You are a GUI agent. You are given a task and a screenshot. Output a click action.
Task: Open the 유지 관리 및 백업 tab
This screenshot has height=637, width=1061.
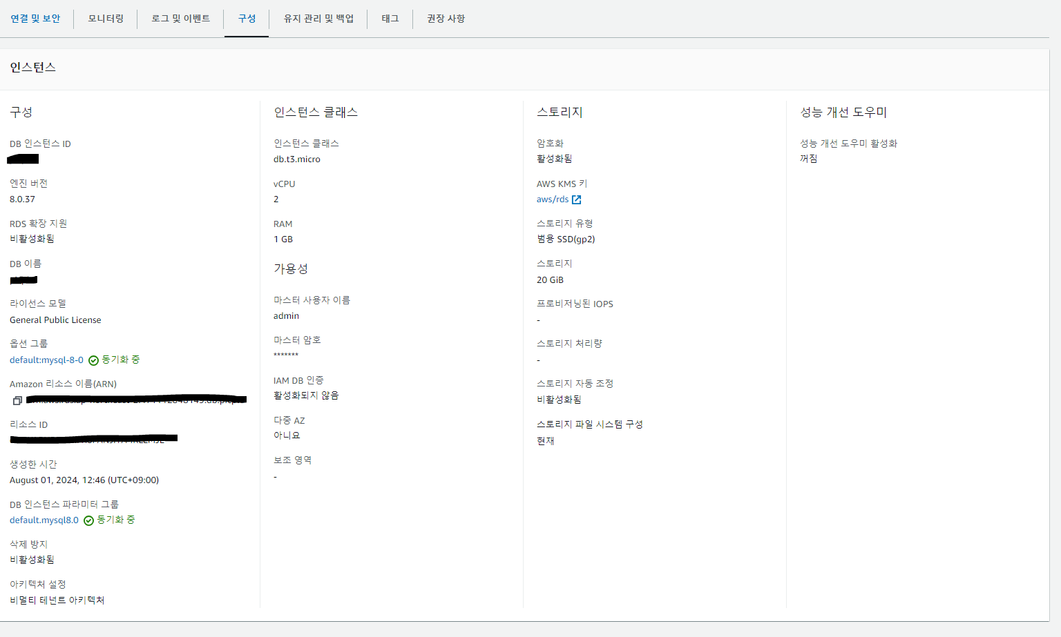point(318,19)
